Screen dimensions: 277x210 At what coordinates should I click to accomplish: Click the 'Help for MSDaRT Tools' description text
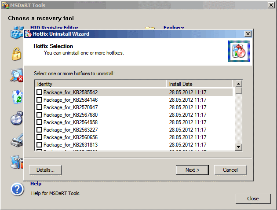coord(55,193)
